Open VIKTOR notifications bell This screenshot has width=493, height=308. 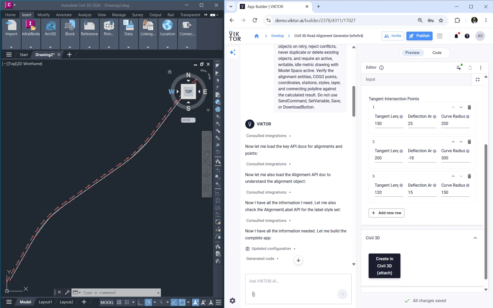click(456, 36)
